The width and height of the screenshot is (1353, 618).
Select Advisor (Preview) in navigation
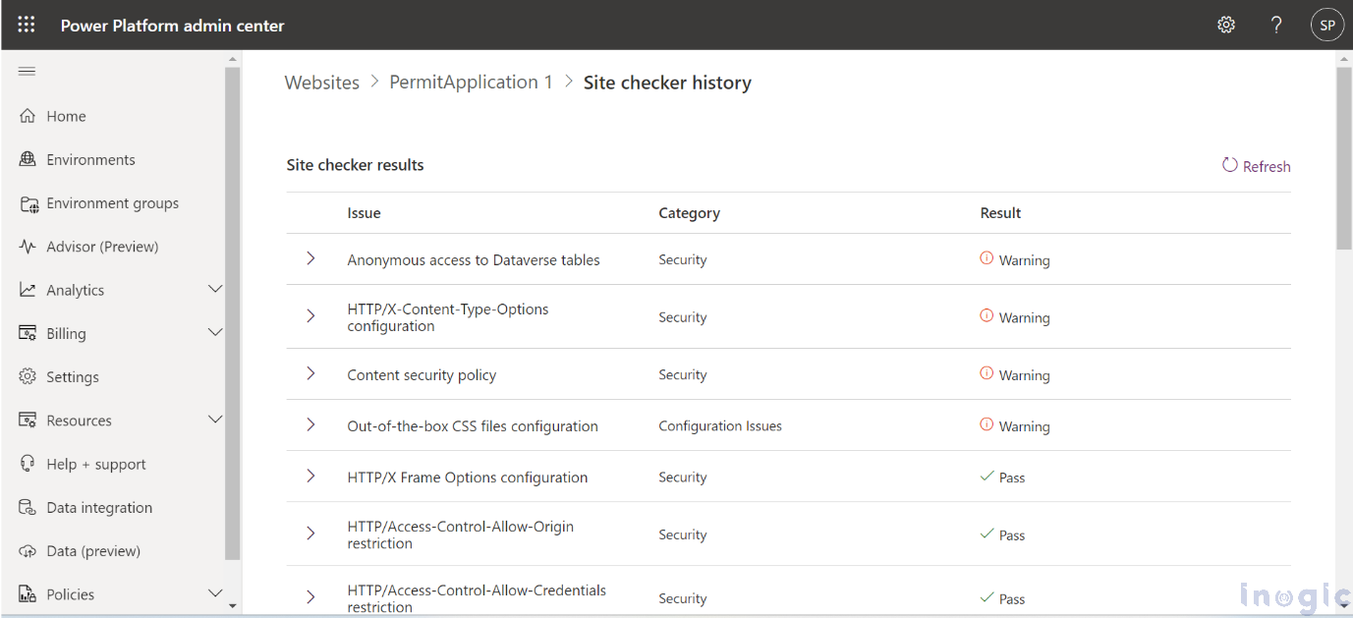pos(102,247)
